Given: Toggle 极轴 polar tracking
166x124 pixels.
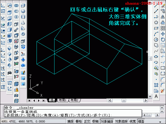Looking at the screenshot, I should point(95,121).
